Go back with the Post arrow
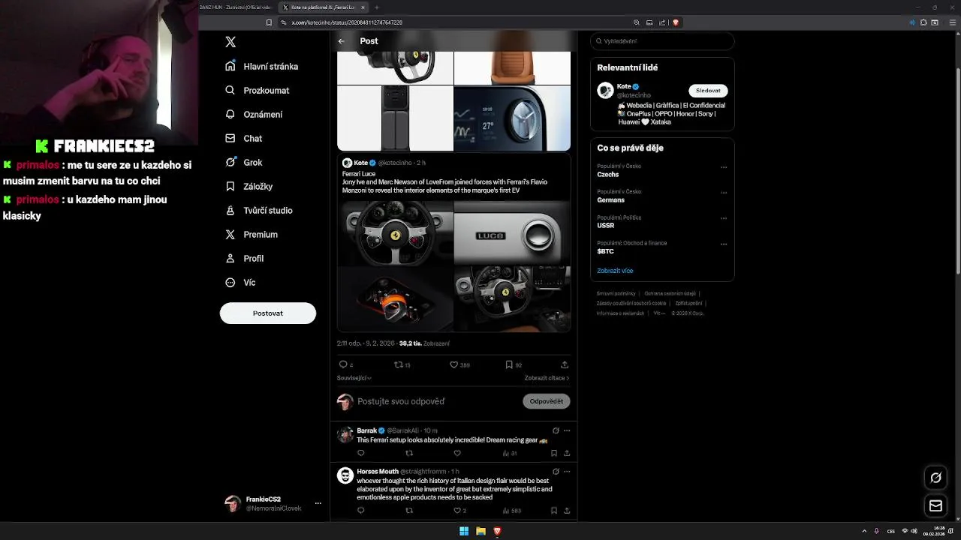 [341, 41]
